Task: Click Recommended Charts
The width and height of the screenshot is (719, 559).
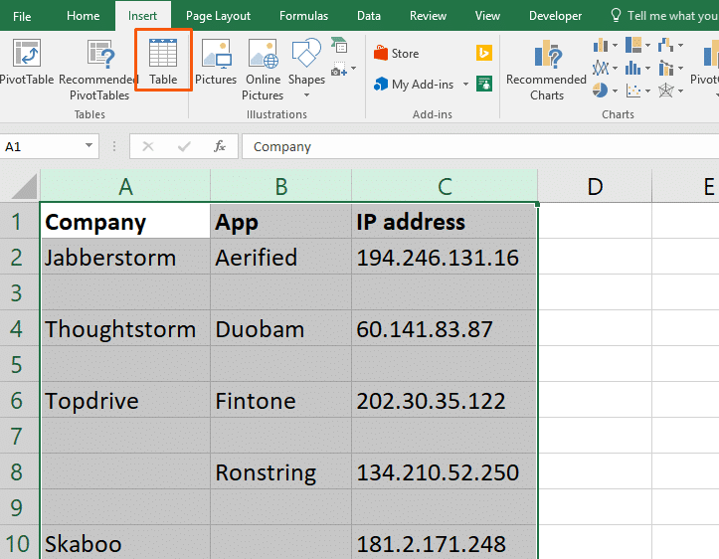Action: pyautogui.click(x=546, y=68)
